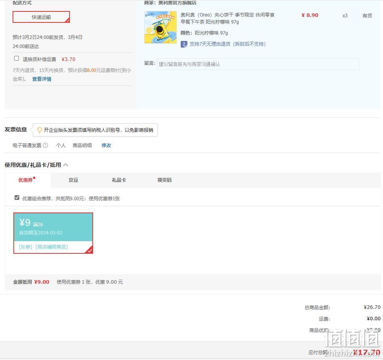Screen dimensions: 383x360
Task: Click the 运费 value ¥0.00
Action: coord(374,319)
